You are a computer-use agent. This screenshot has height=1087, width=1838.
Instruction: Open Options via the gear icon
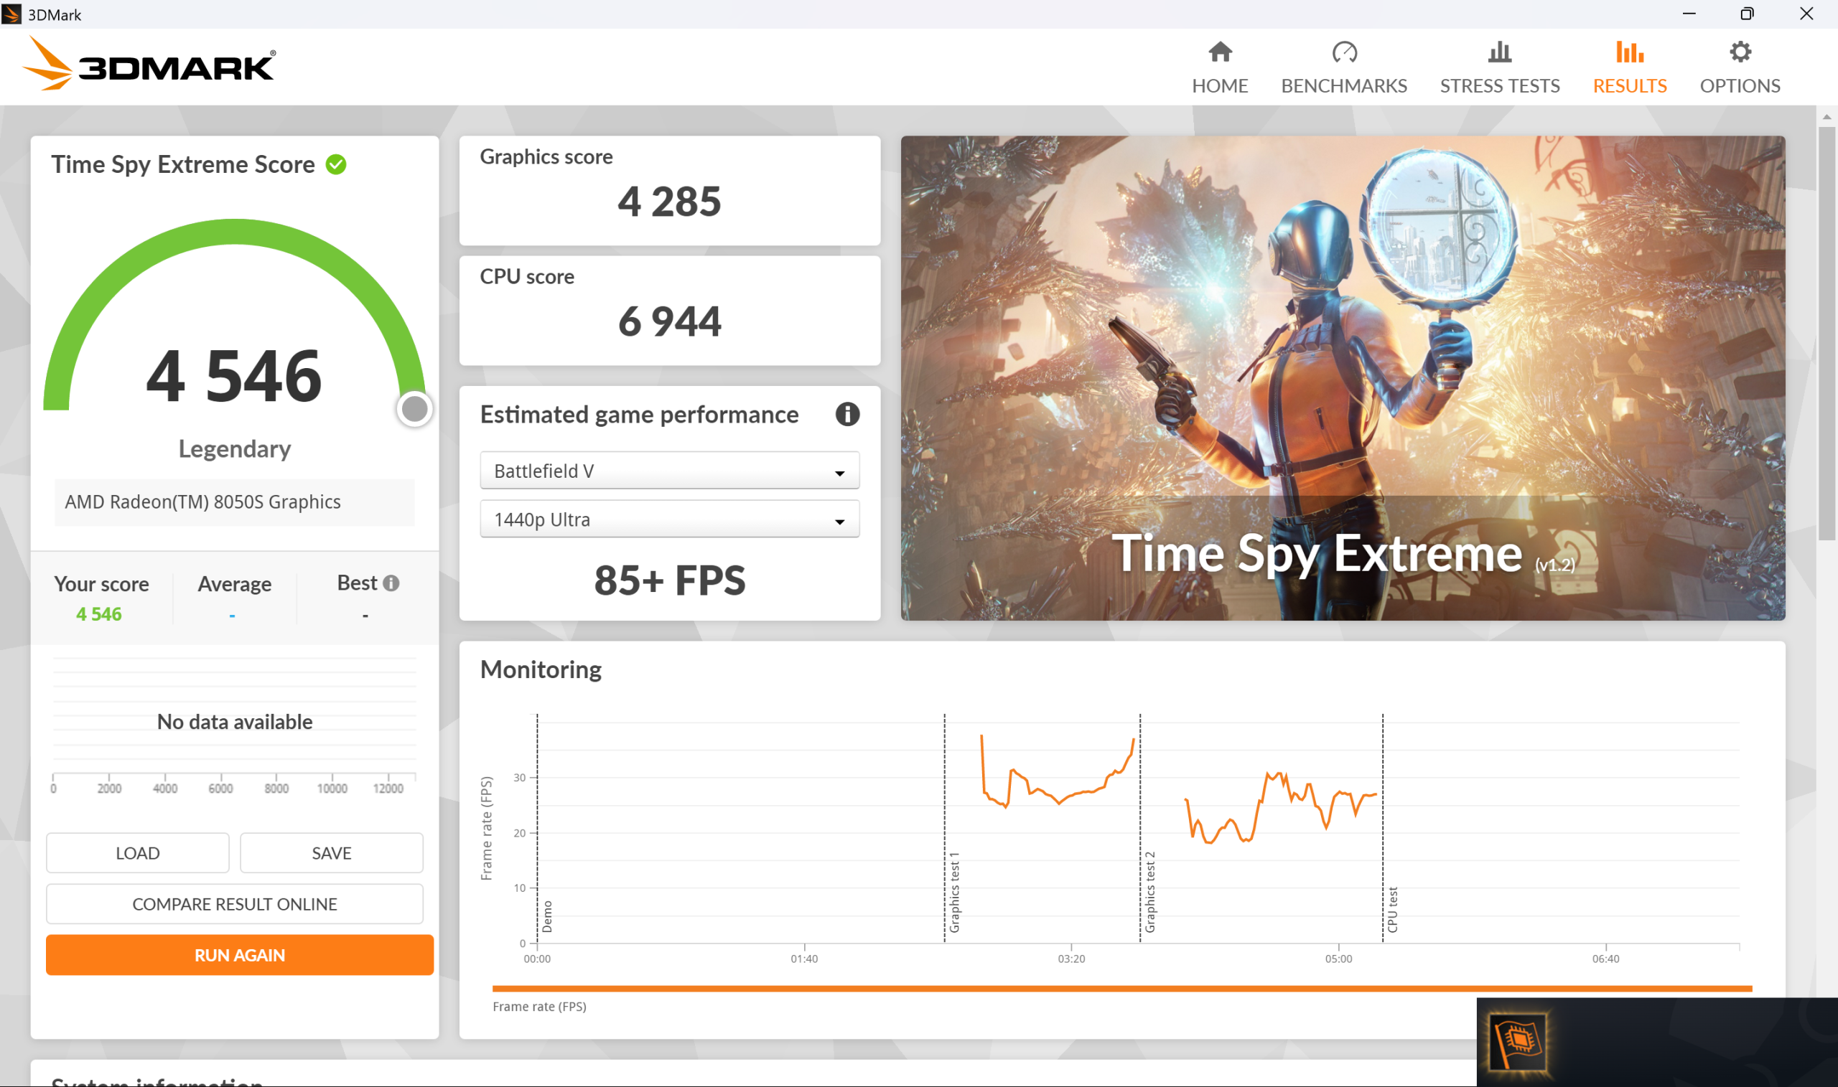(x=1739, y=52)
